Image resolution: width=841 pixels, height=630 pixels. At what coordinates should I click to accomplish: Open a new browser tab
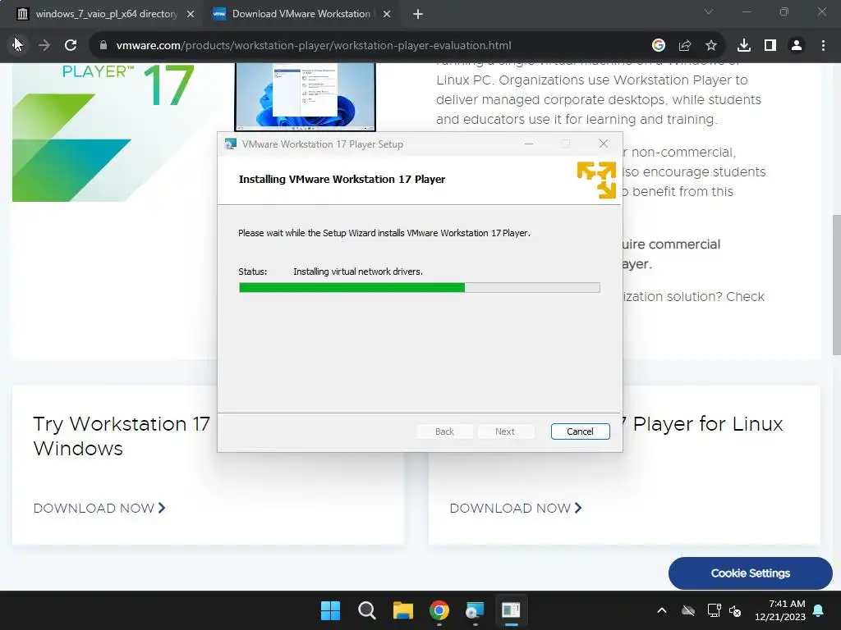(x=418, y=14)
